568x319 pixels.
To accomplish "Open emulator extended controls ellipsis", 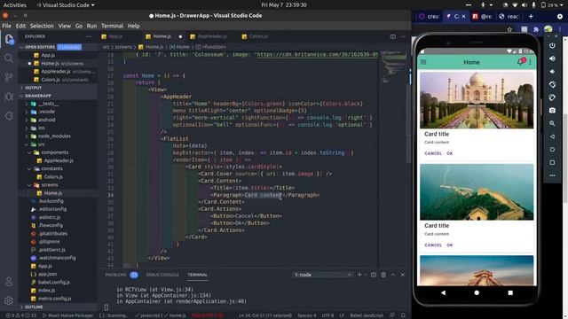I will pos(552,175).
